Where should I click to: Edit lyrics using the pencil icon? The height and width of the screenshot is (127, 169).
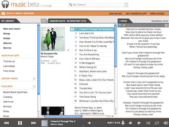point(124,25)
